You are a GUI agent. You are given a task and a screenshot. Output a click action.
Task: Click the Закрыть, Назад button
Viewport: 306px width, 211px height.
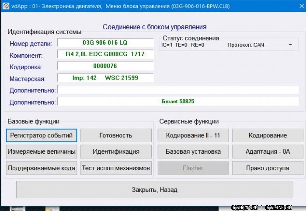pyautogui.click(x=155, y=190)
